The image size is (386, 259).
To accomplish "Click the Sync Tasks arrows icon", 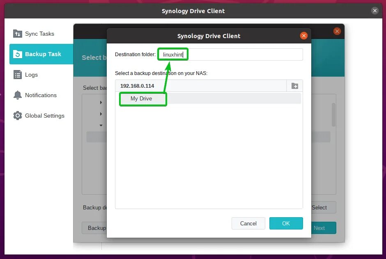I will pyautogui.click(x=18, y=34).
